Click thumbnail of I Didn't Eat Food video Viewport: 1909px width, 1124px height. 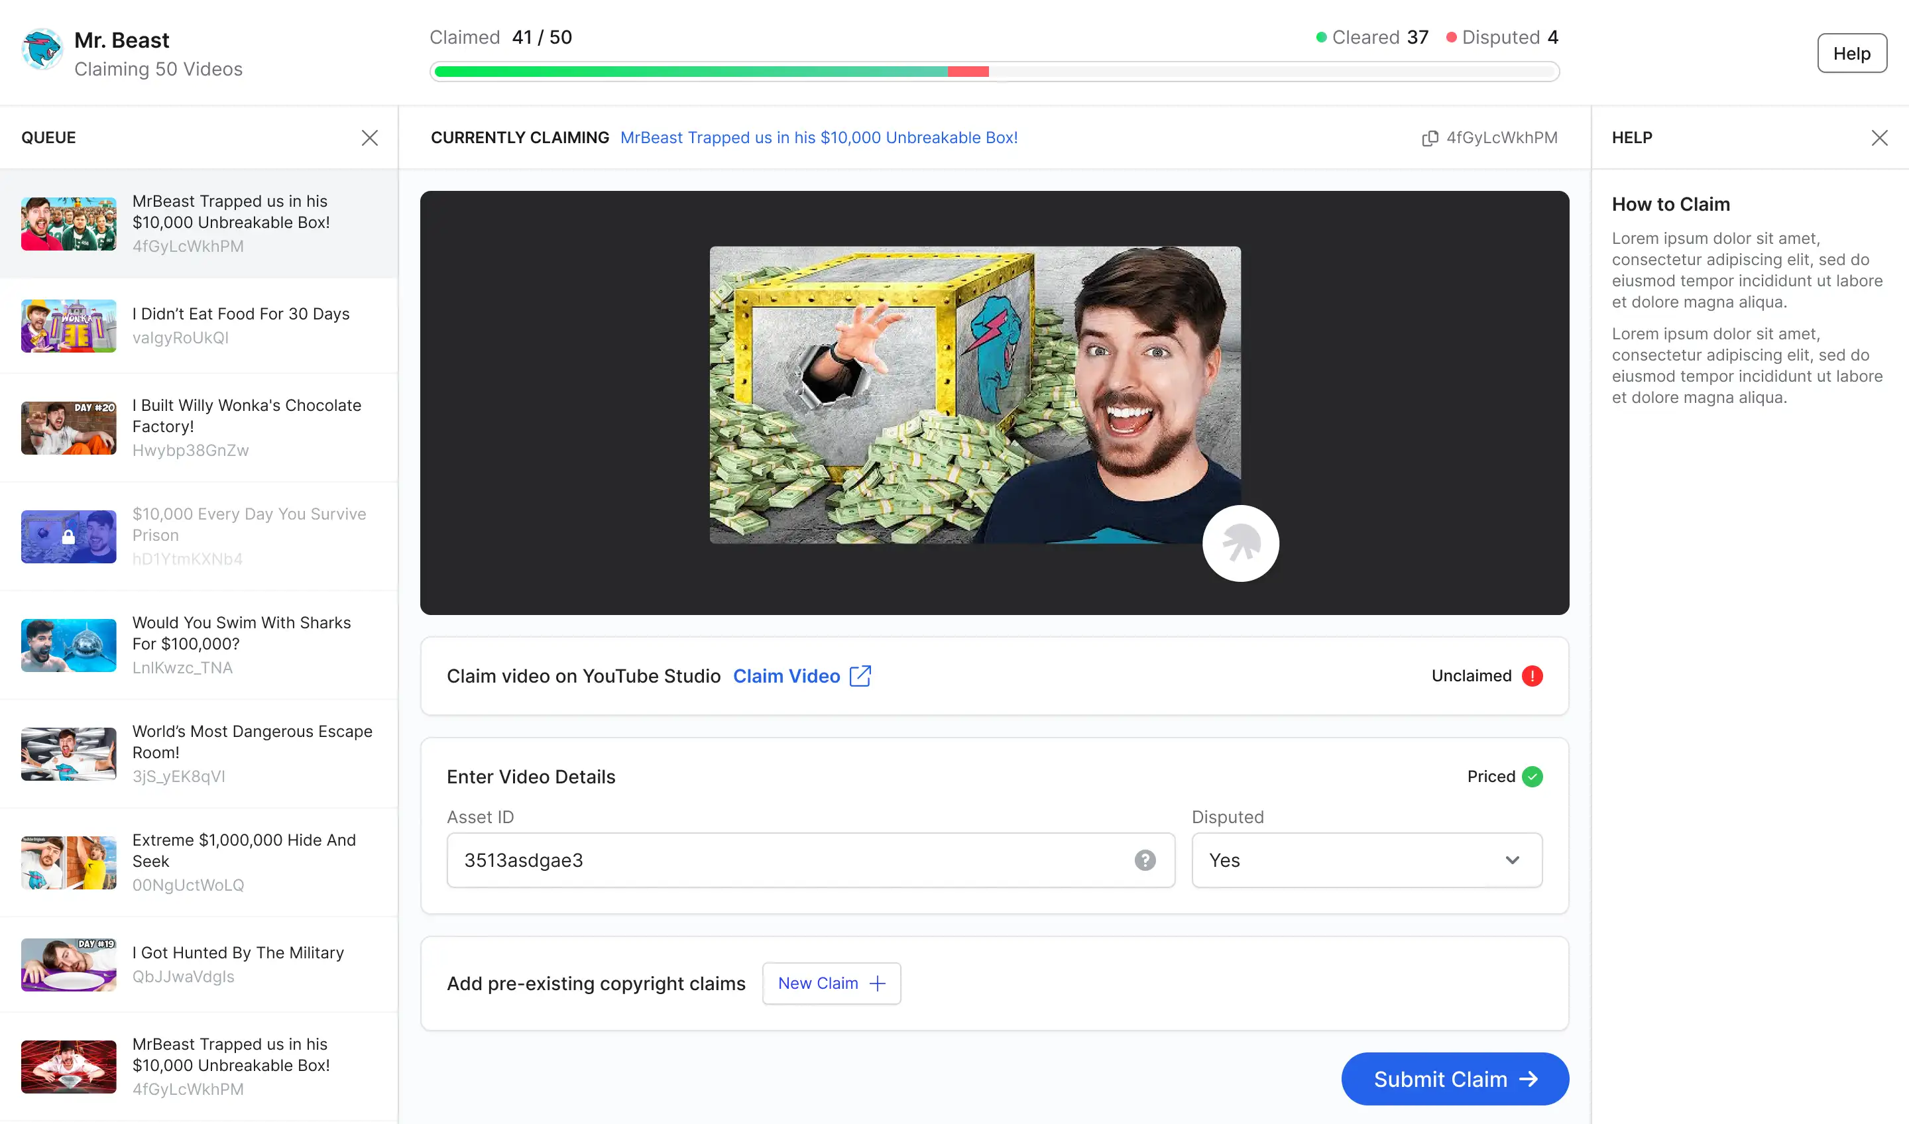[69, 325]
